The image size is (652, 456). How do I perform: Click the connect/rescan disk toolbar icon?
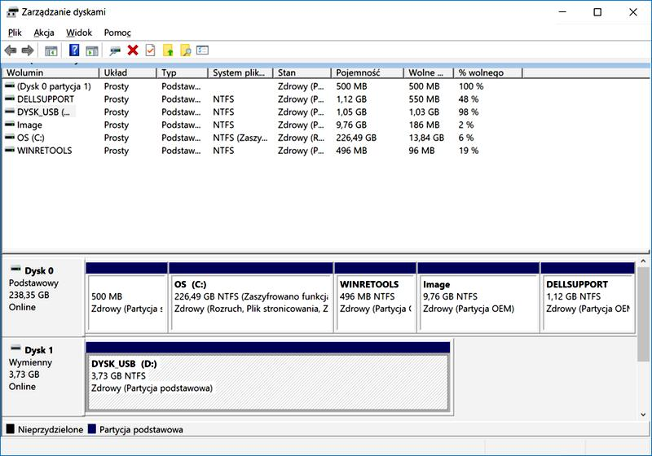(115, 50)
